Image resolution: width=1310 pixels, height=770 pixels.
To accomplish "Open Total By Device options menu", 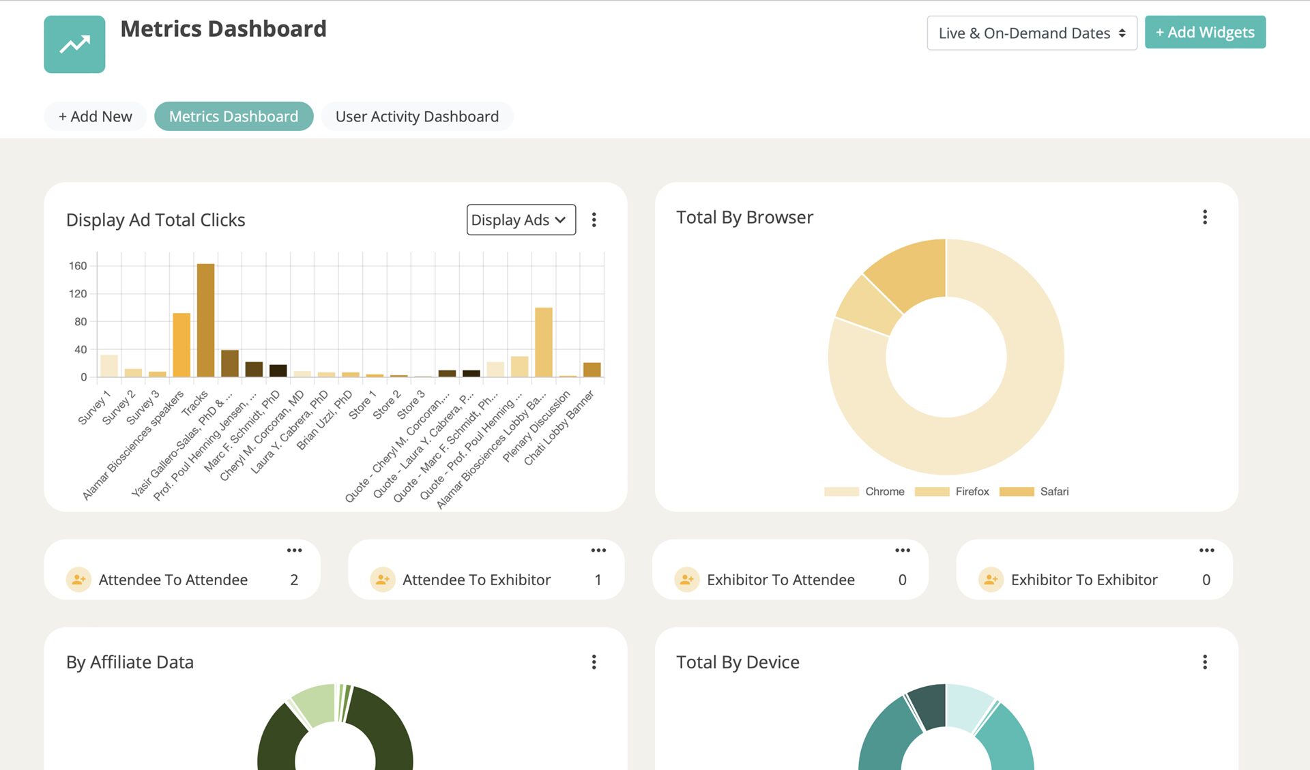I will pyautogui.click(x=1204, y=662).
